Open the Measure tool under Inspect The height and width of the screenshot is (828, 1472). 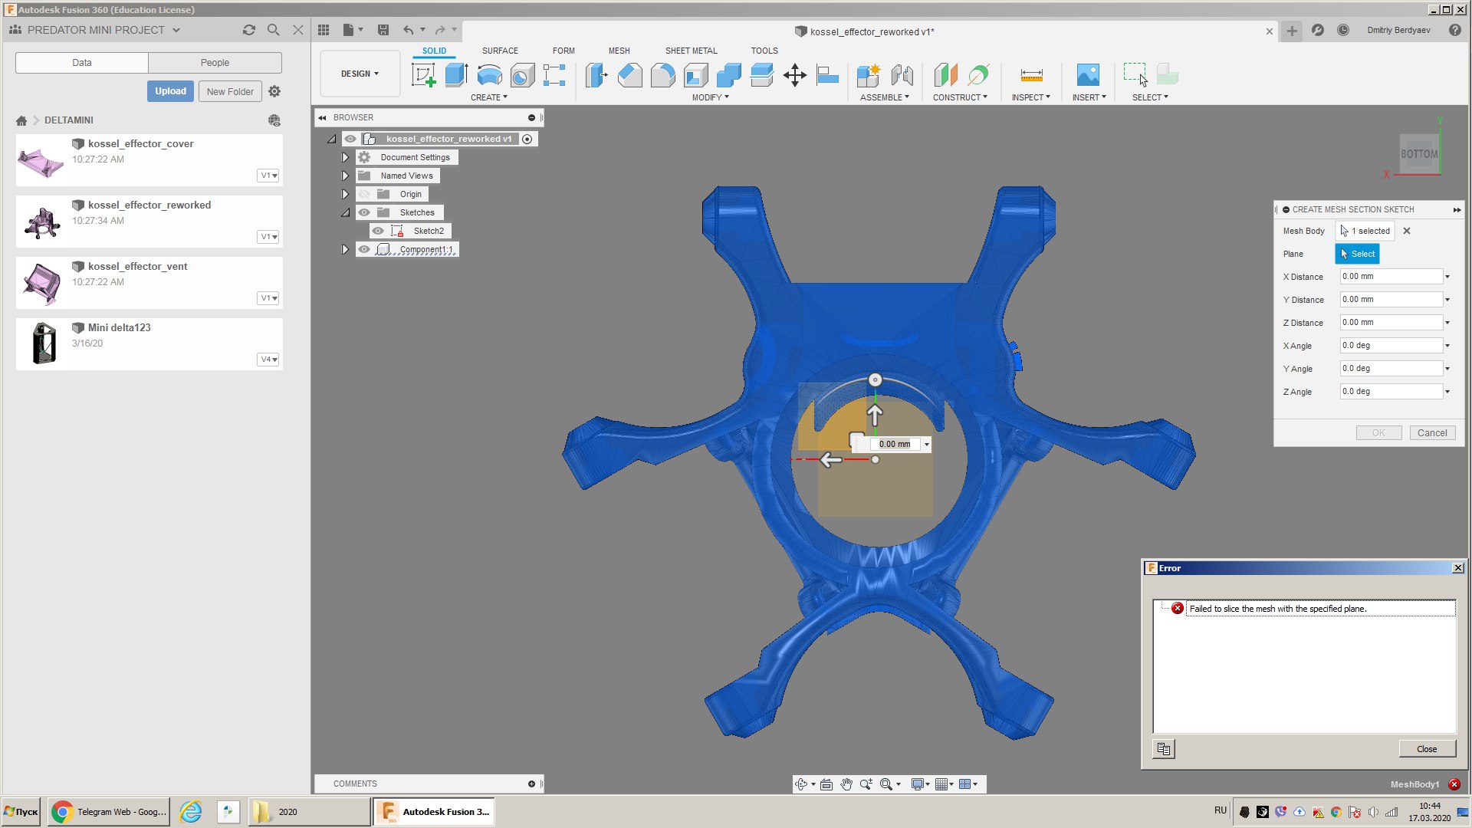click(1031, 75)
